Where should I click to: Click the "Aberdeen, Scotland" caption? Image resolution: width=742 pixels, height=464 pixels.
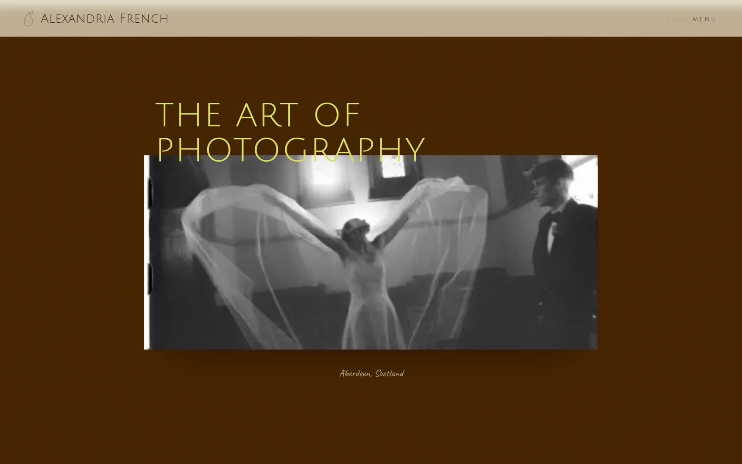[371, 374]
